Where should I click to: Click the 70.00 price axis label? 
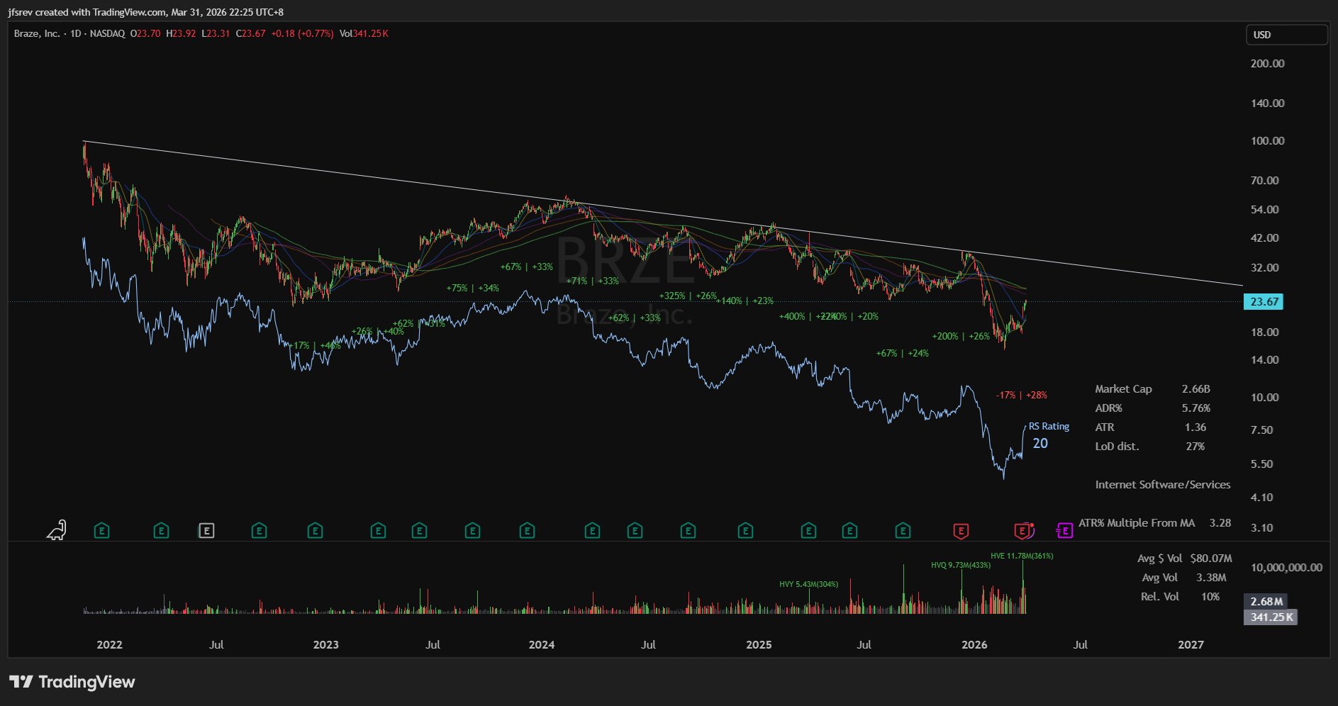click(x=1265, y=180)
